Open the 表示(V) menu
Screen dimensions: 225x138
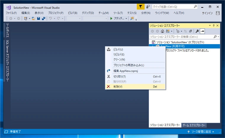[x=39, y=13]
